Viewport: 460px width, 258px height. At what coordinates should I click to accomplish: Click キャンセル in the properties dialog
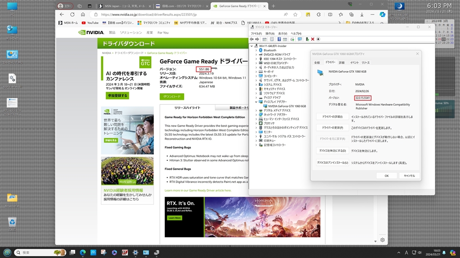click(409, 176)
